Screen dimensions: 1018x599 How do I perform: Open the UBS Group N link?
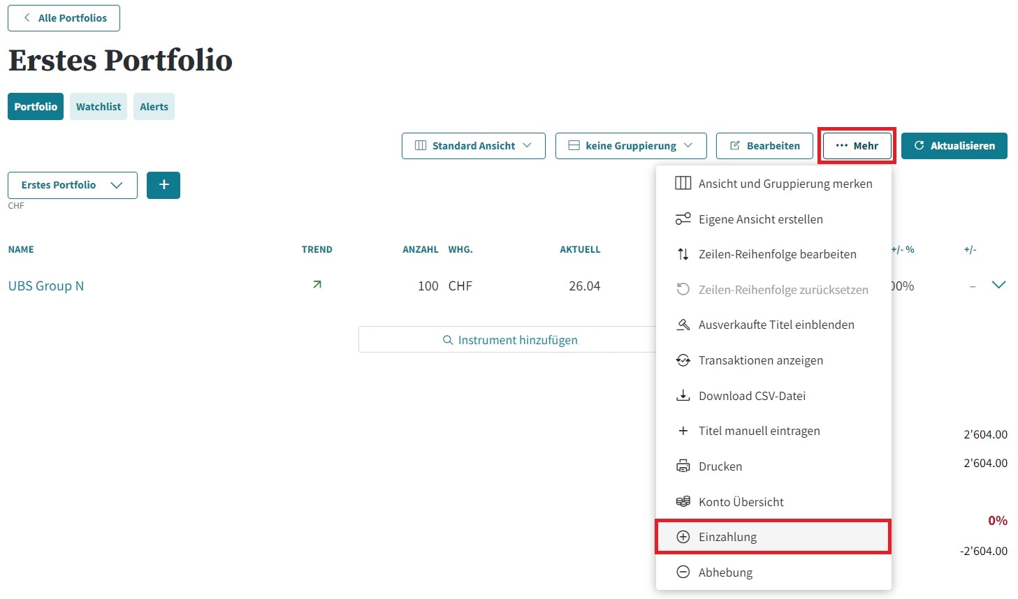[x=46, y=286]
